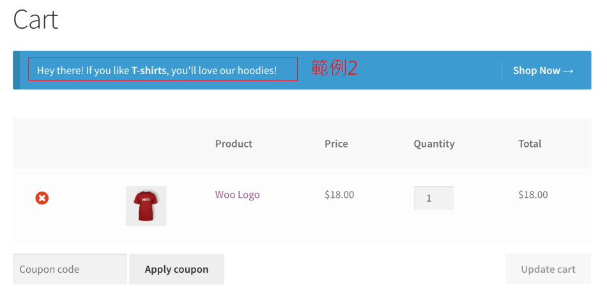Click the red 範例2 annotation label
Viewport: 607px width, 304px height.
[334, 68]
